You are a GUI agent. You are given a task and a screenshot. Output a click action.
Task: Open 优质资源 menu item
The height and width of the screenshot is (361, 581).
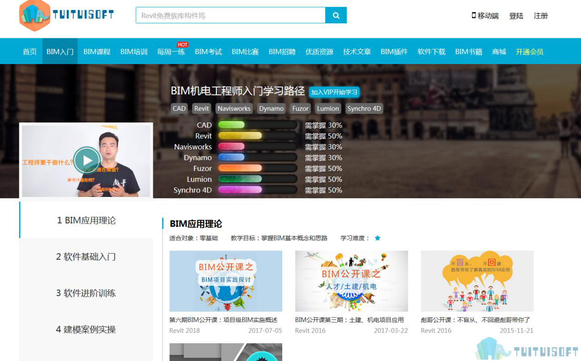click(x=319, y=52)
